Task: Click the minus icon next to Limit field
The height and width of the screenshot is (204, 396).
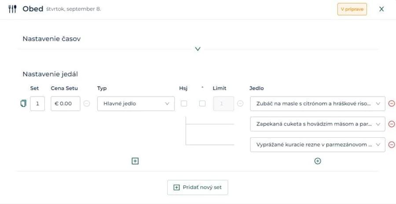Action: [240, 104]
